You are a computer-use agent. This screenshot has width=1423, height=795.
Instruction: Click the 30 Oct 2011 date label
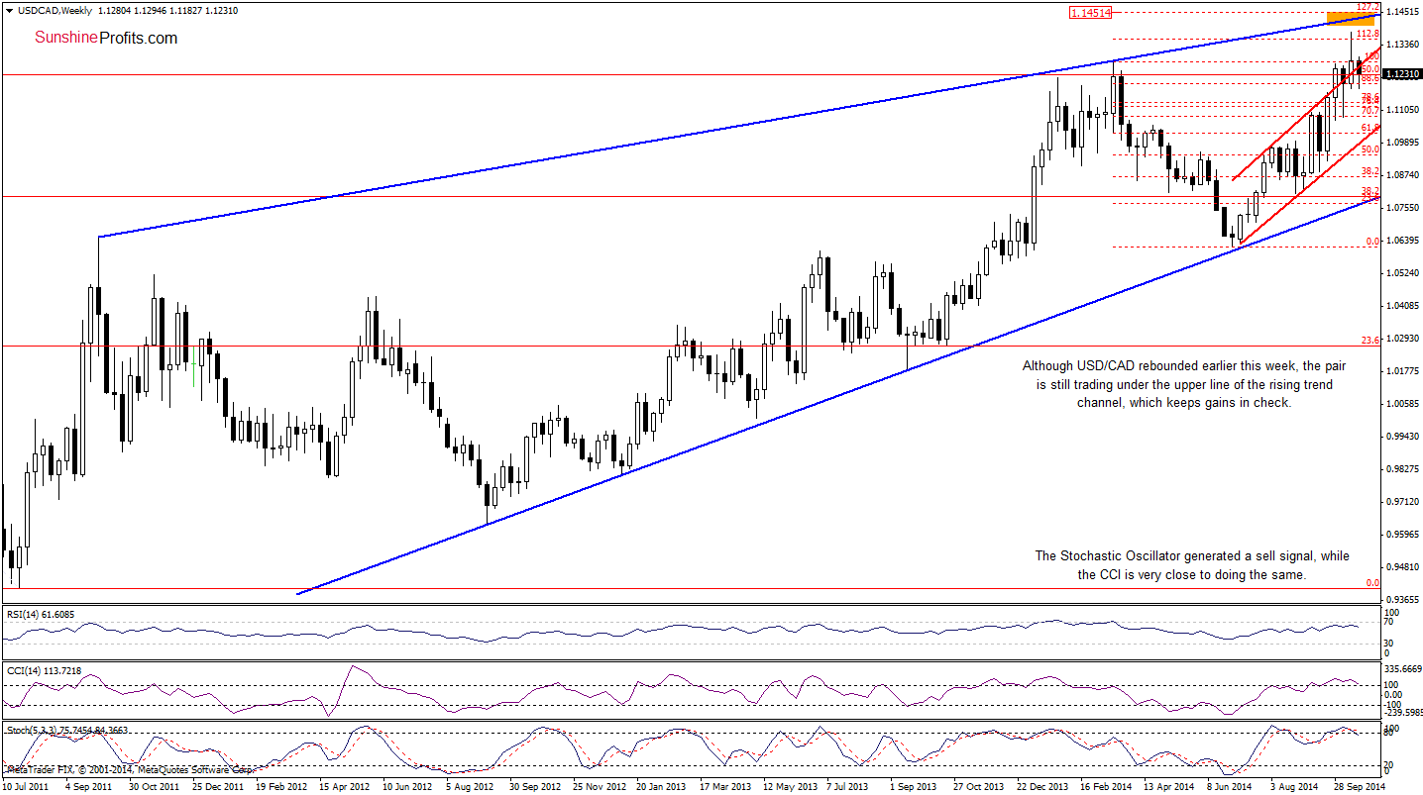click(154, 786)
